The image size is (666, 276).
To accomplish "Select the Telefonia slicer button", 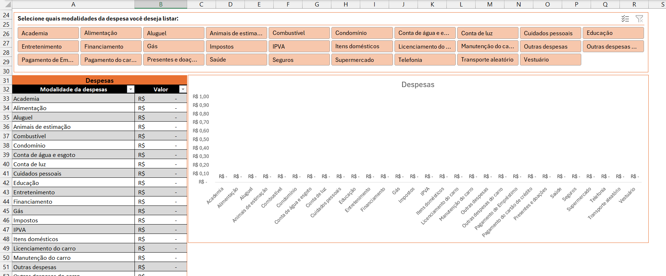I will (425, 60).
